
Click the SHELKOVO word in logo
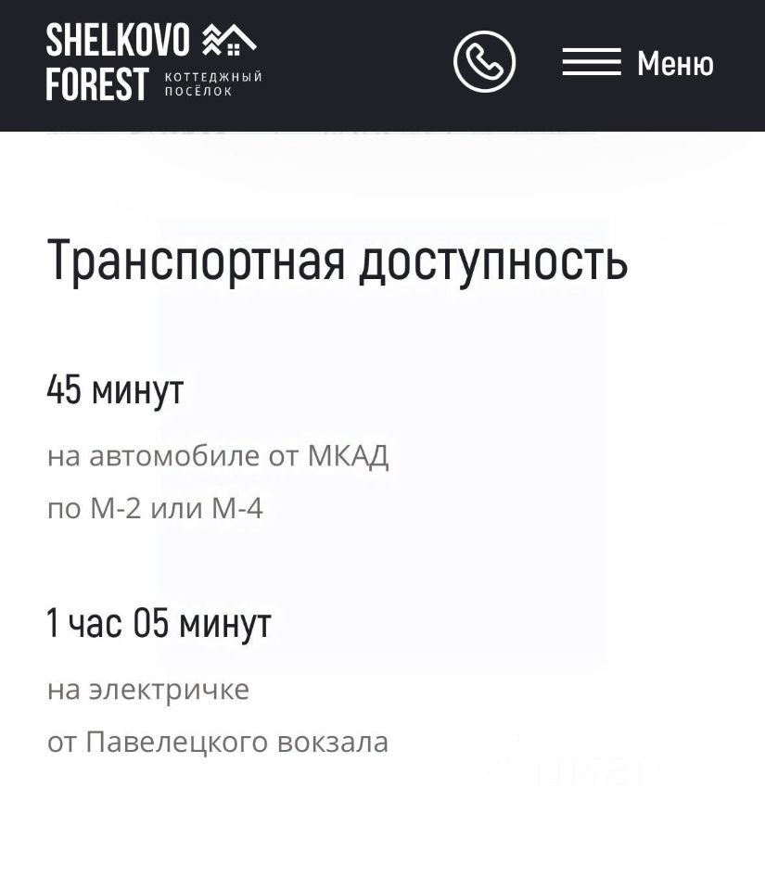[x=118, y=40]
